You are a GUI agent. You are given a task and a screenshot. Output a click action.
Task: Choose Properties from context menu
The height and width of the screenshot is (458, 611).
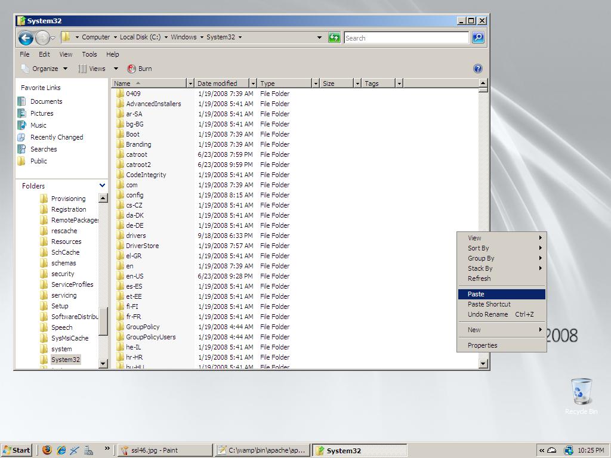(482, 345)
